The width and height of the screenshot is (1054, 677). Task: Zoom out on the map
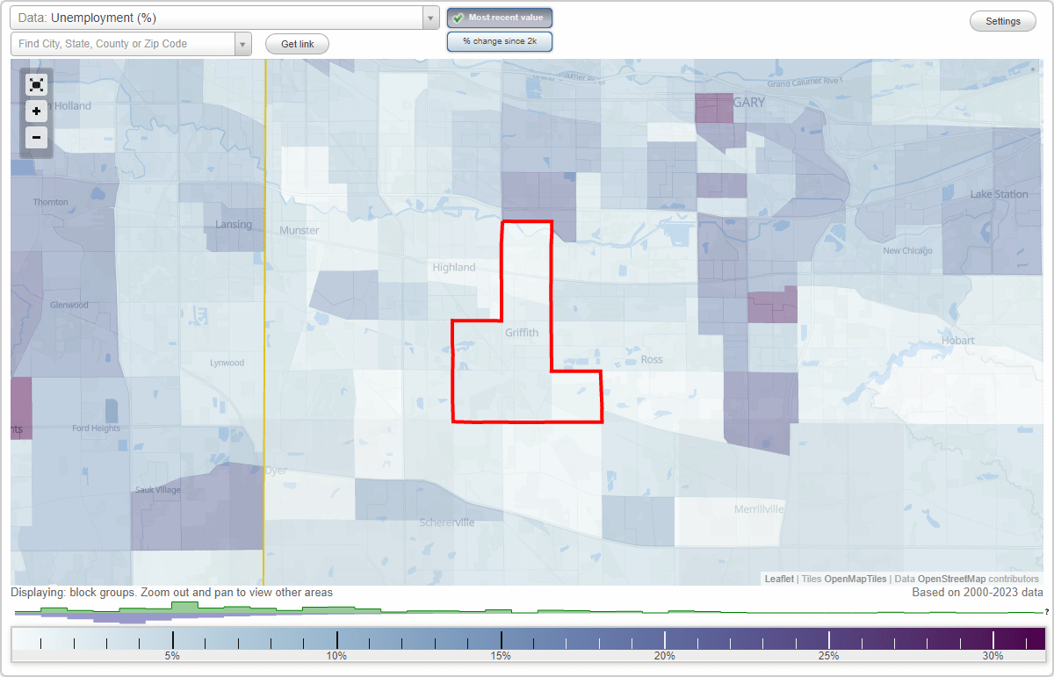[36, 138]
